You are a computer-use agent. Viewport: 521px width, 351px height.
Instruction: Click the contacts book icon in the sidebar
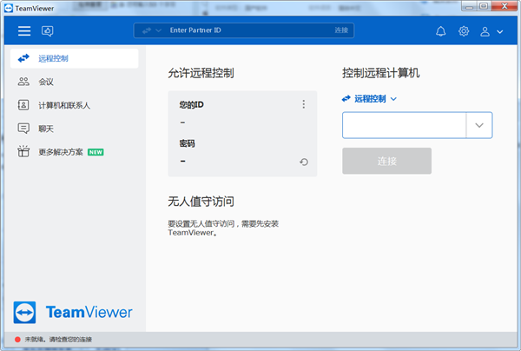click(x=23, y=105)
